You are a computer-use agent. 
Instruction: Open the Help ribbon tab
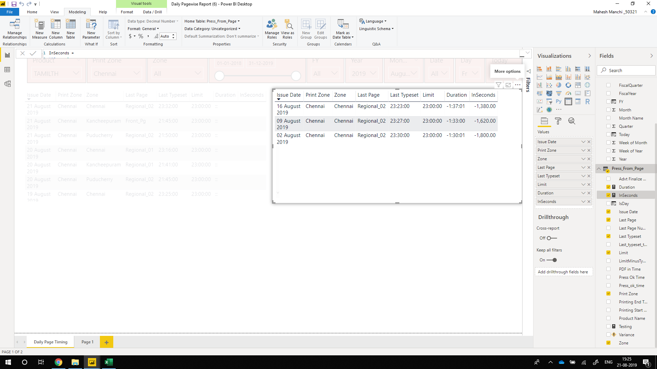coord(103,12)
